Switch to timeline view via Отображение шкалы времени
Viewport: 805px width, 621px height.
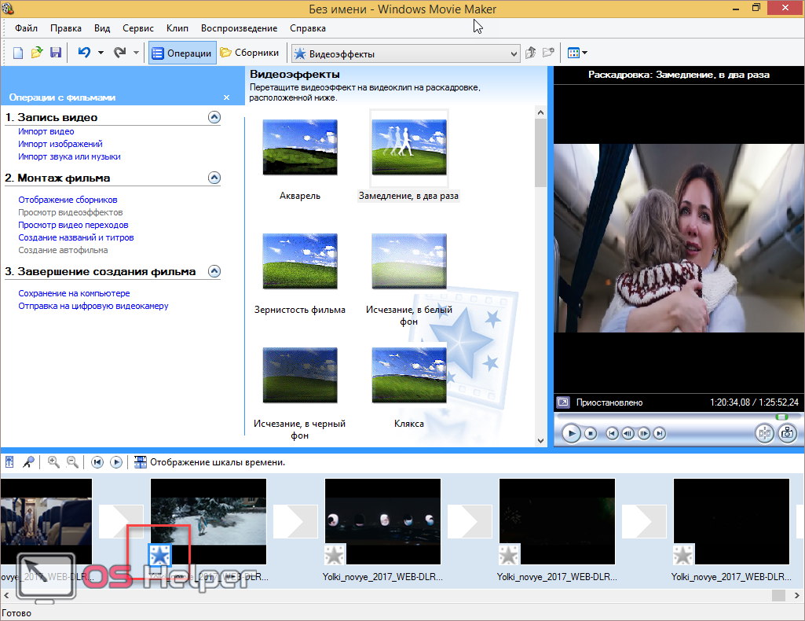click(x=210, y=462)
